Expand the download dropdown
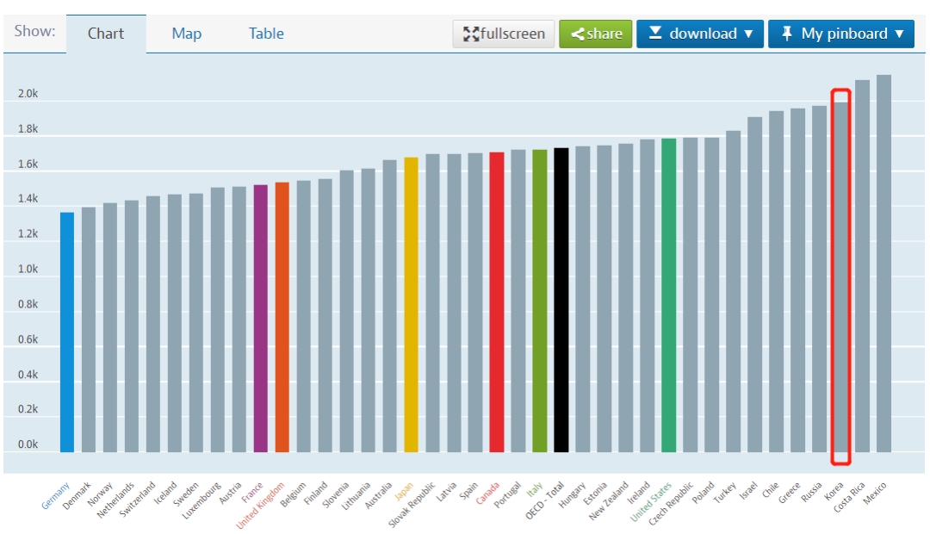Image resolution: width=930 pixels, height=534 pixels. [700, 34]
